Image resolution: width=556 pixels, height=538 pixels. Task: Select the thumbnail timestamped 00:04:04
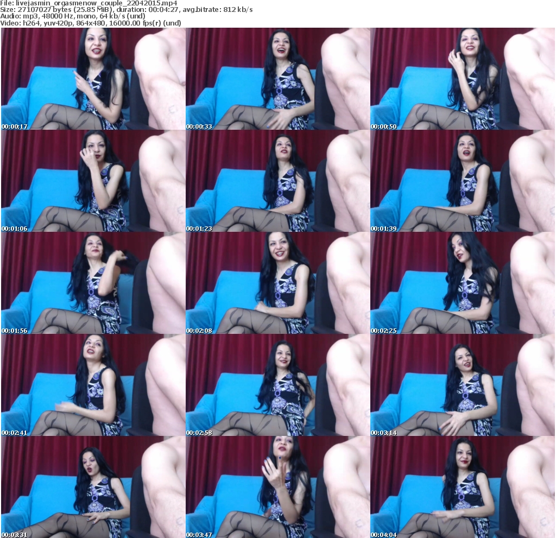[463, 488]
